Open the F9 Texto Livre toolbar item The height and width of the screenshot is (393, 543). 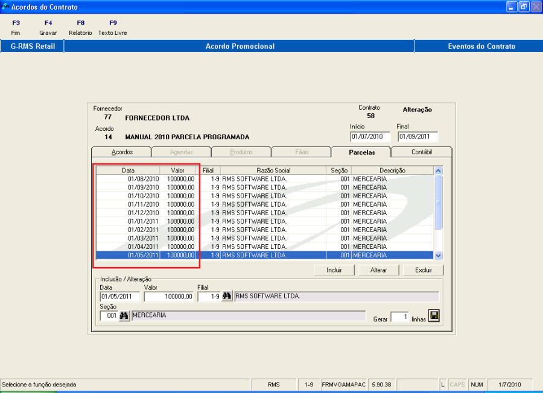[113, 28]
